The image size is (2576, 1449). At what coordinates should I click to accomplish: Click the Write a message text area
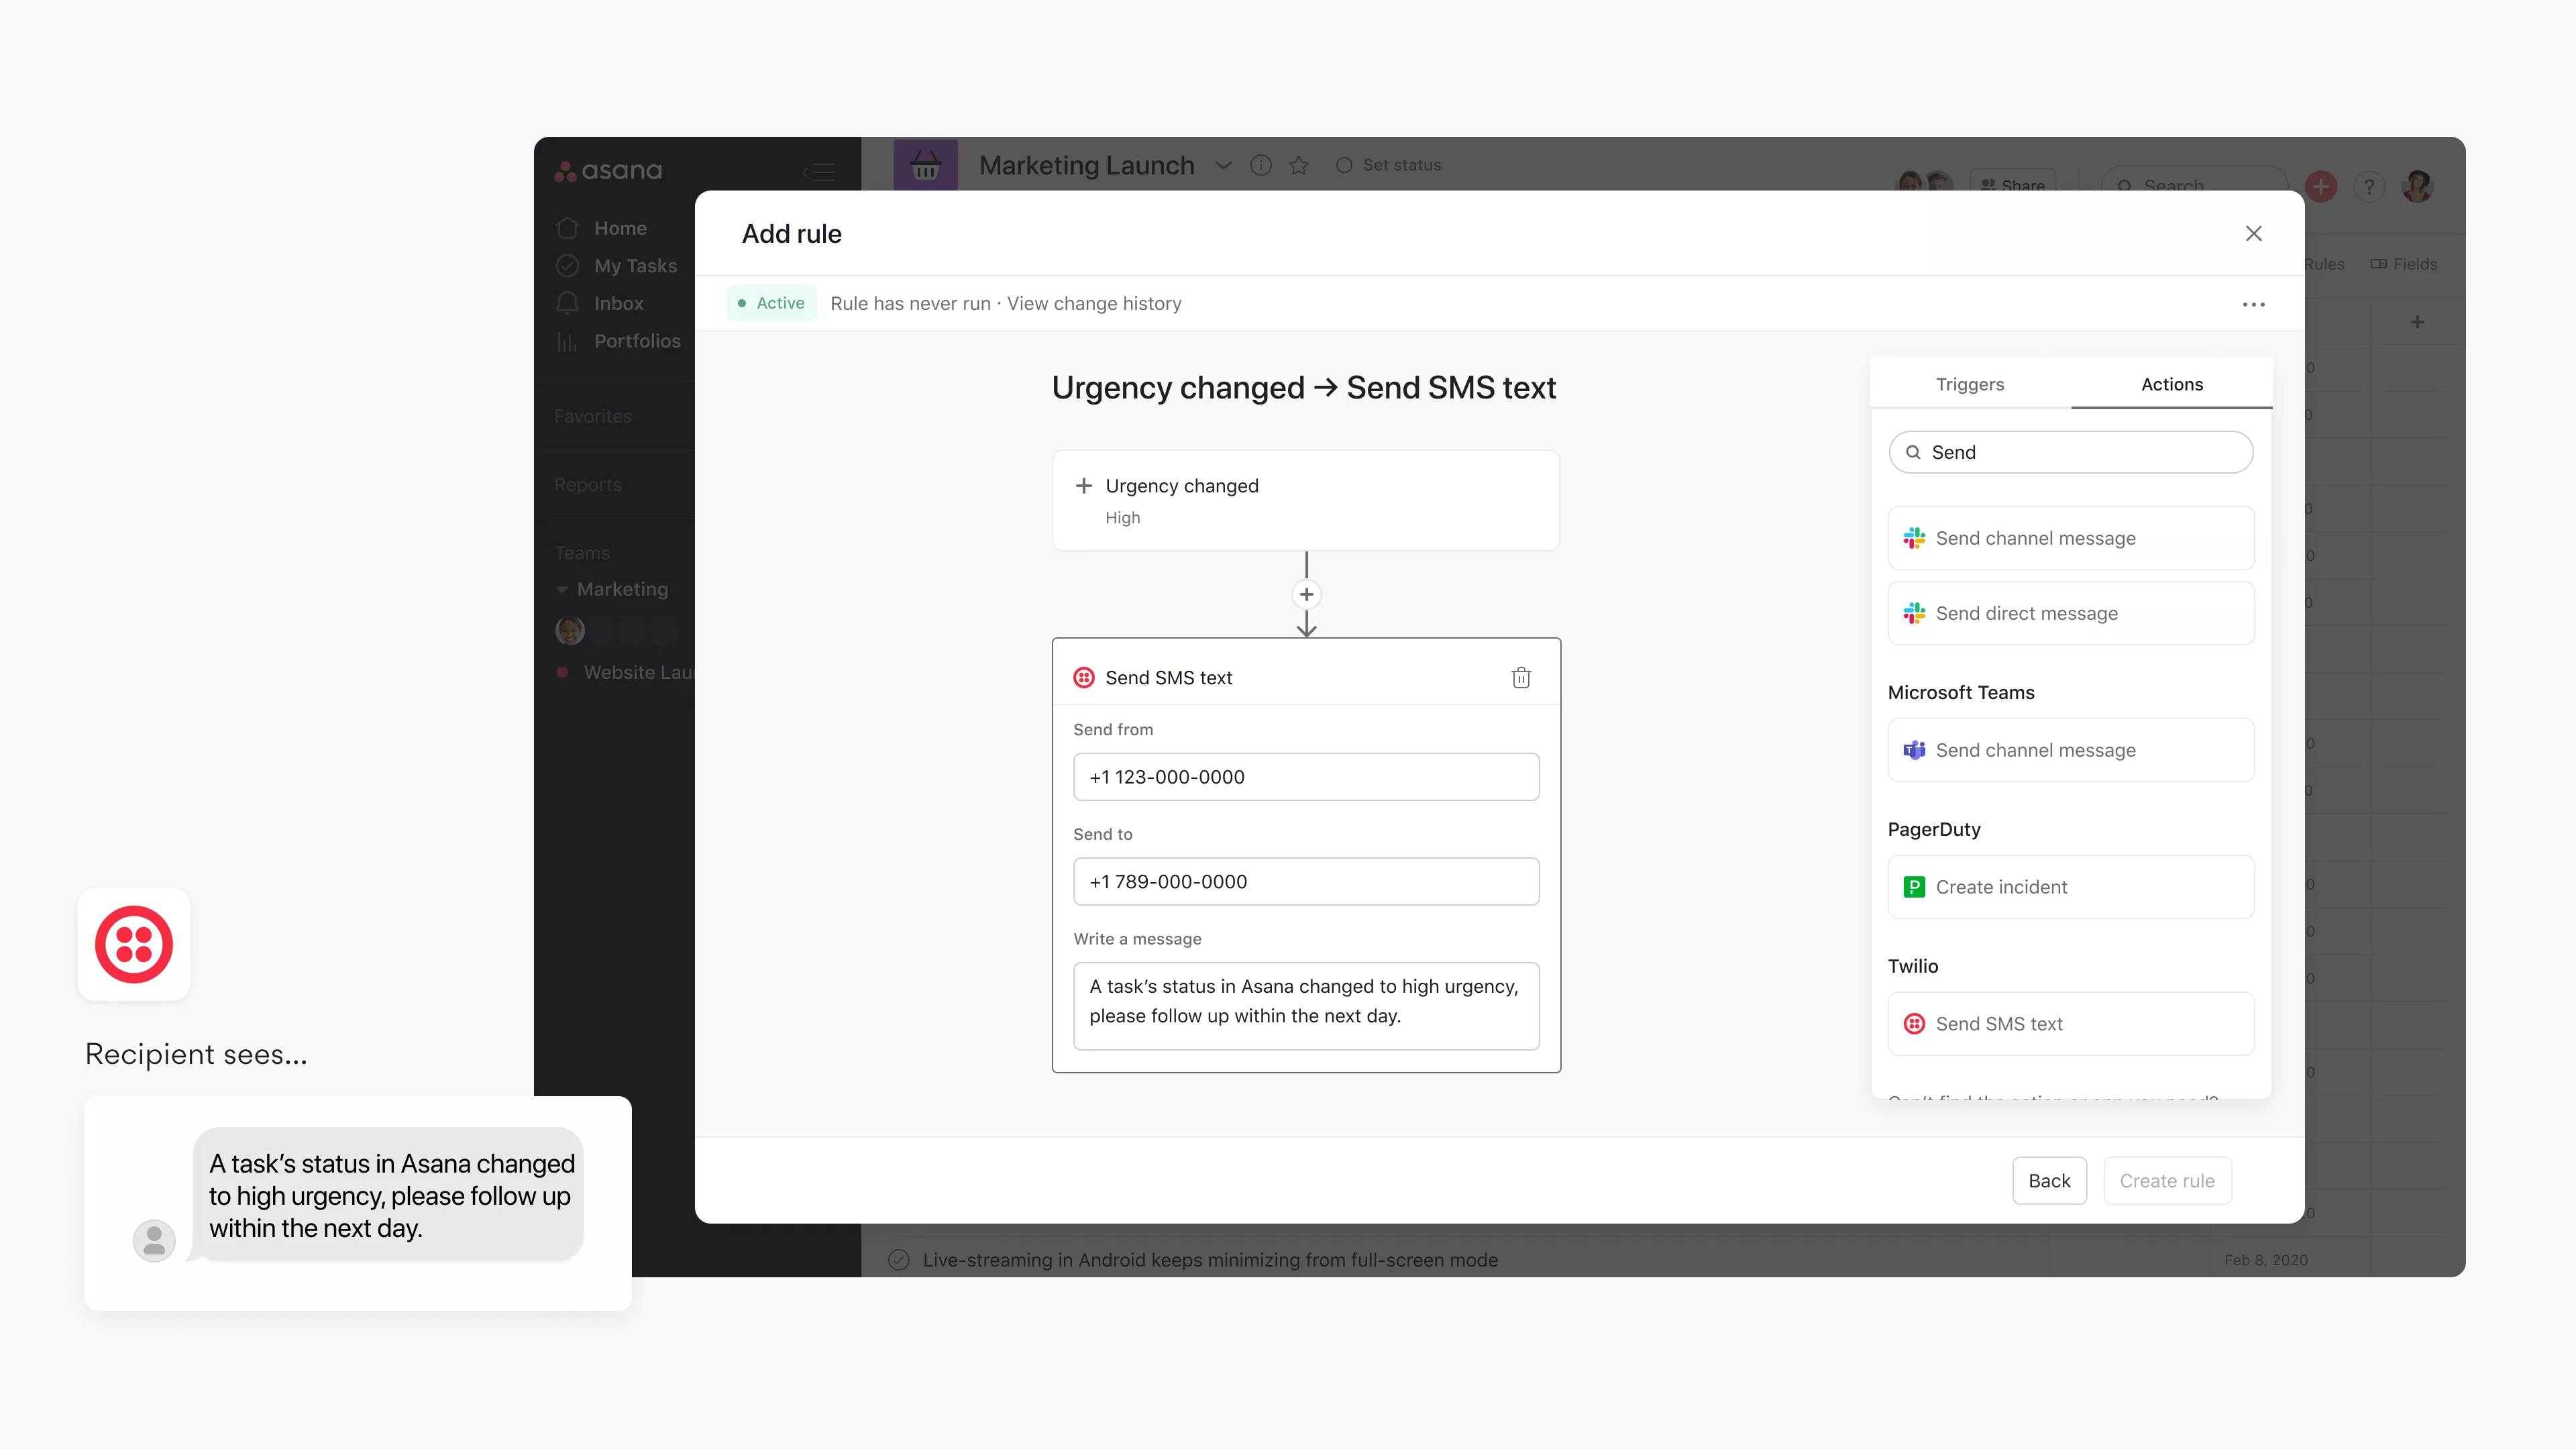1305,1005
